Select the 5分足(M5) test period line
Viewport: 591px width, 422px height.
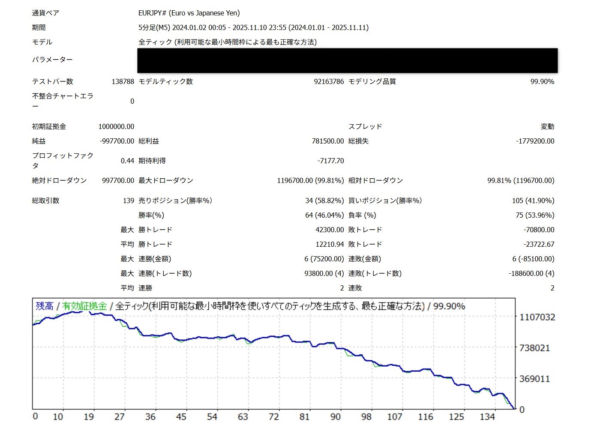253,27
